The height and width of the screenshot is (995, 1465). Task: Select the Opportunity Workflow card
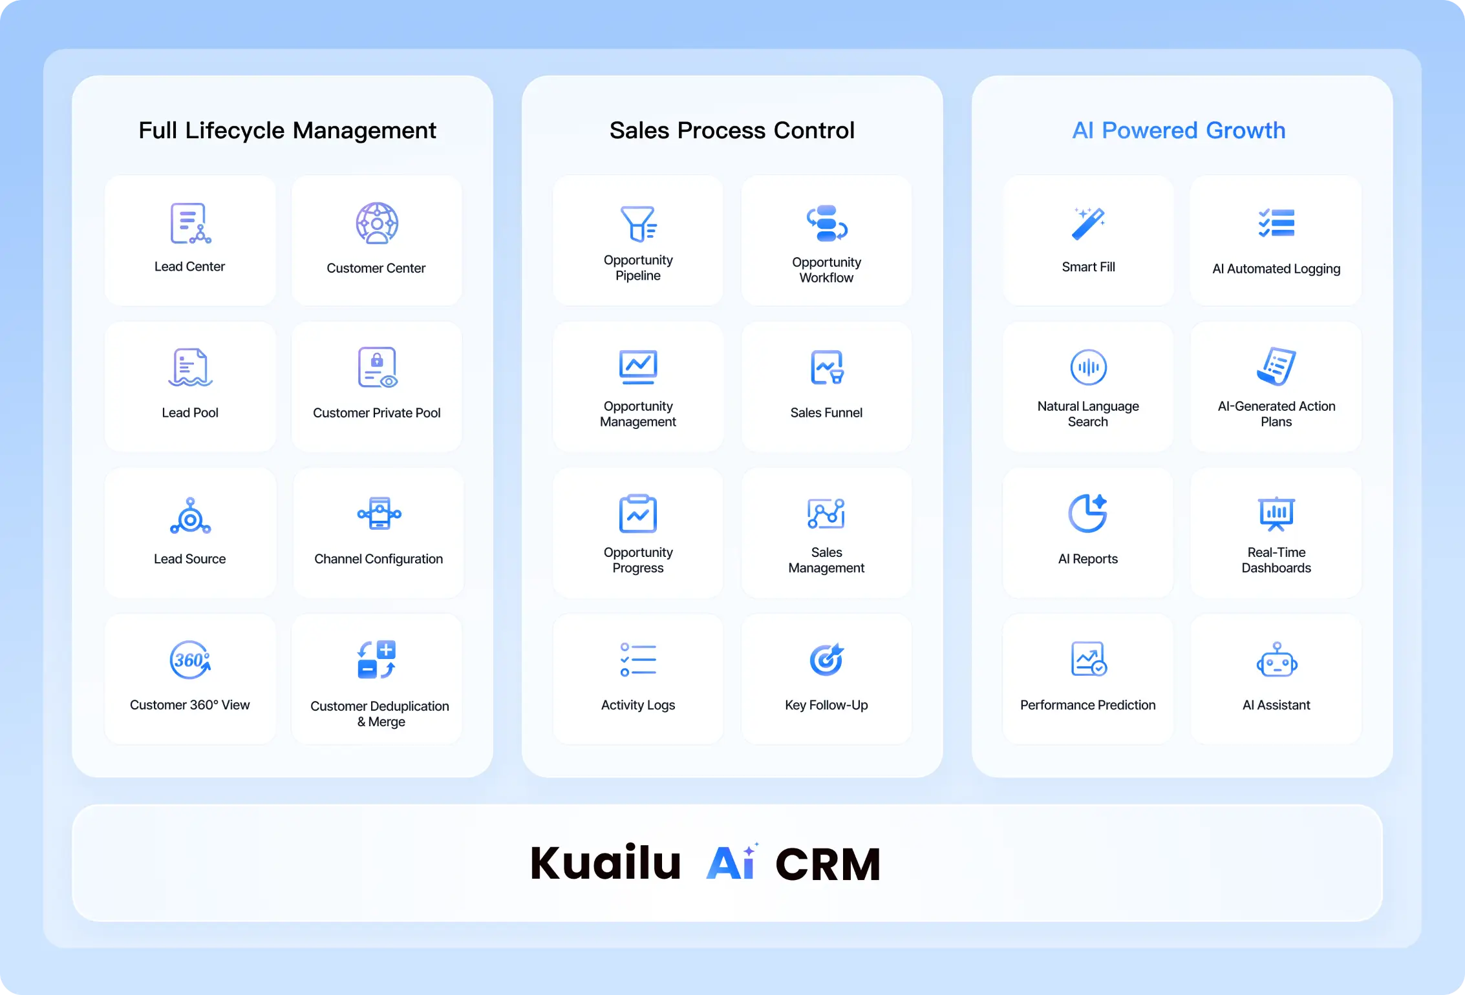click(826, 240)
